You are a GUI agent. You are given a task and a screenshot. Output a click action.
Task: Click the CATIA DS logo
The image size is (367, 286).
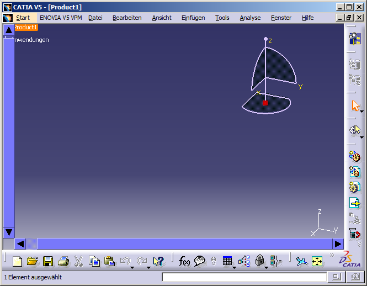pyautogui.click(x=350, y=259)
